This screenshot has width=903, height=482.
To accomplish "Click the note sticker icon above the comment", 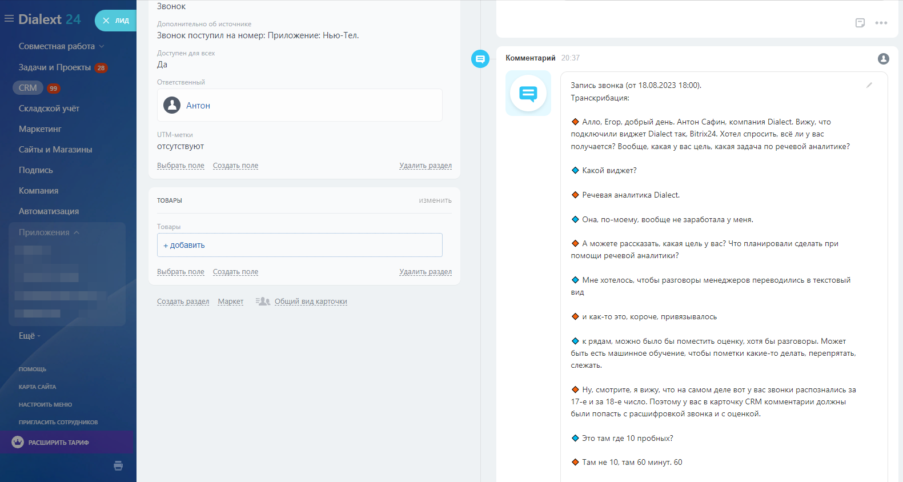I will coord(860,23).
